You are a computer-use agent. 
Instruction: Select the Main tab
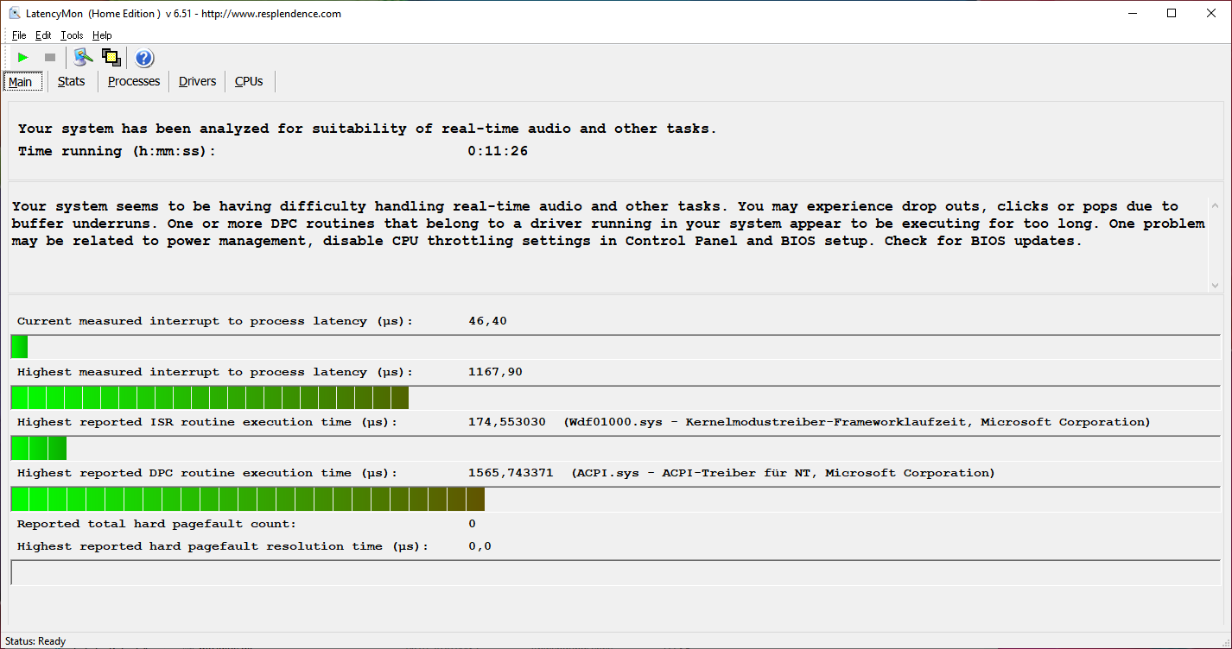20,82
